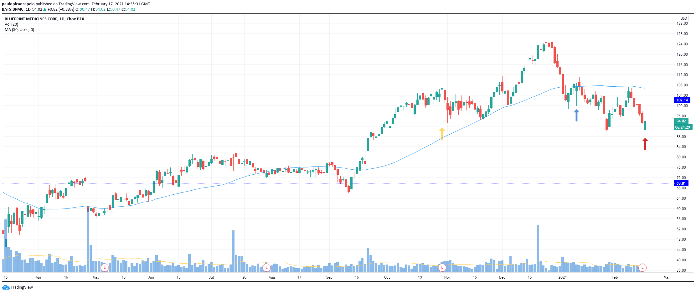Click the Sep label on time axis
This screenshot has width=696, height=293.
click(329, 277)
